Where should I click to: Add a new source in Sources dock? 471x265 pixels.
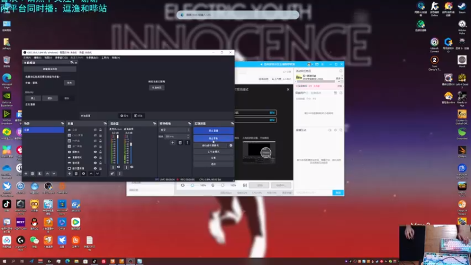69,173
